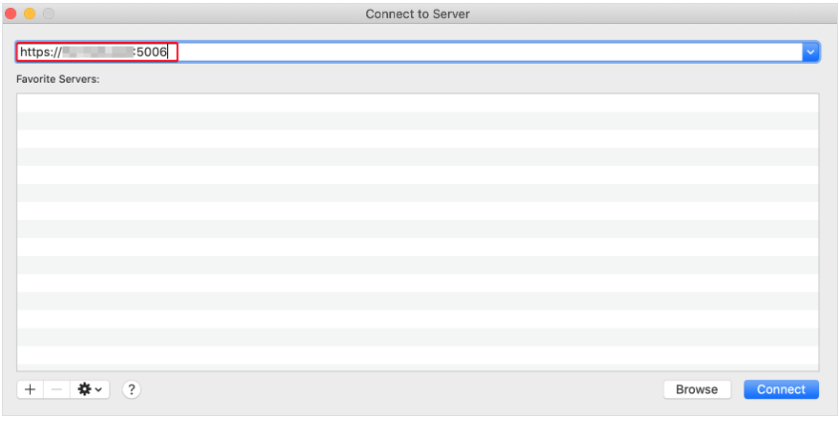Click the grayed-out zoom window button
The height and width of the screenshot is (421, 839).
click(48, 13)
